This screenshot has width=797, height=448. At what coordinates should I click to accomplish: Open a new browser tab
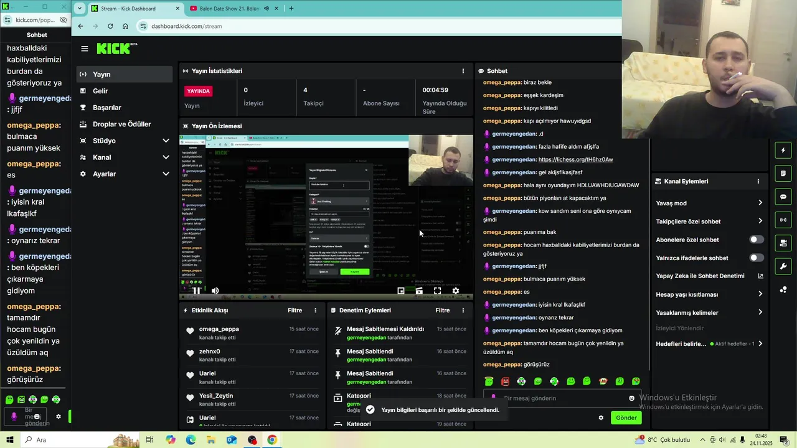[x=291, y=8]
